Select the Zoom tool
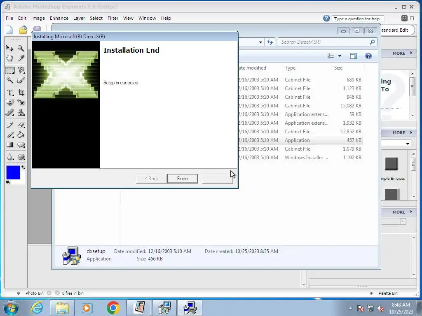Viewport: 422px width, 316px height. coord(21,48)
